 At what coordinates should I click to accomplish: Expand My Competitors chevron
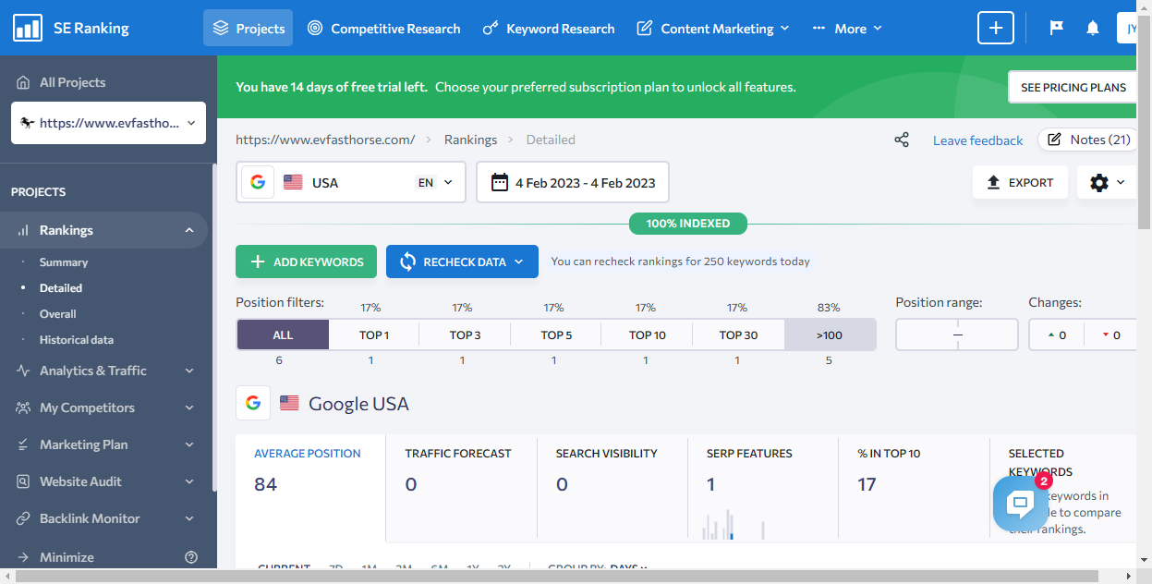pos(189,408)
